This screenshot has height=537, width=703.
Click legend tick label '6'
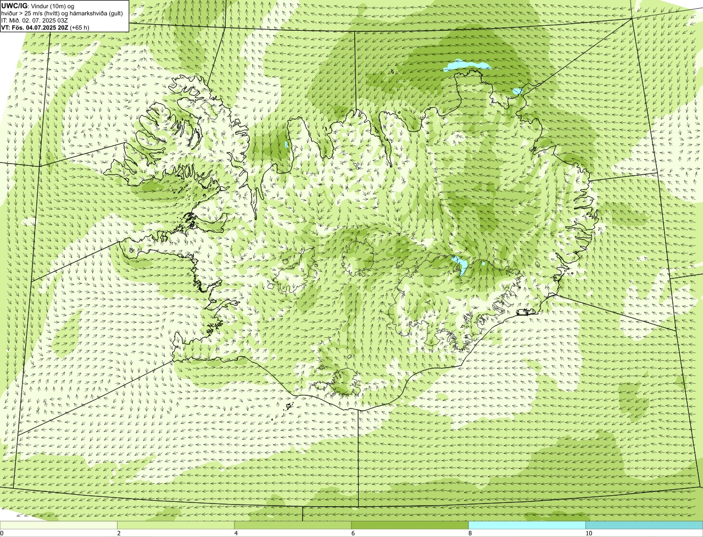(353, 533)
